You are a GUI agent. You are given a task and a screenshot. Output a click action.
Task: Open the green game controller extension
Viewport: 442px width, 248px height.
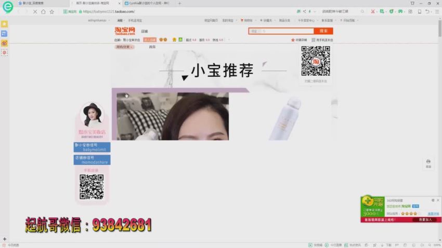(400, 11)
